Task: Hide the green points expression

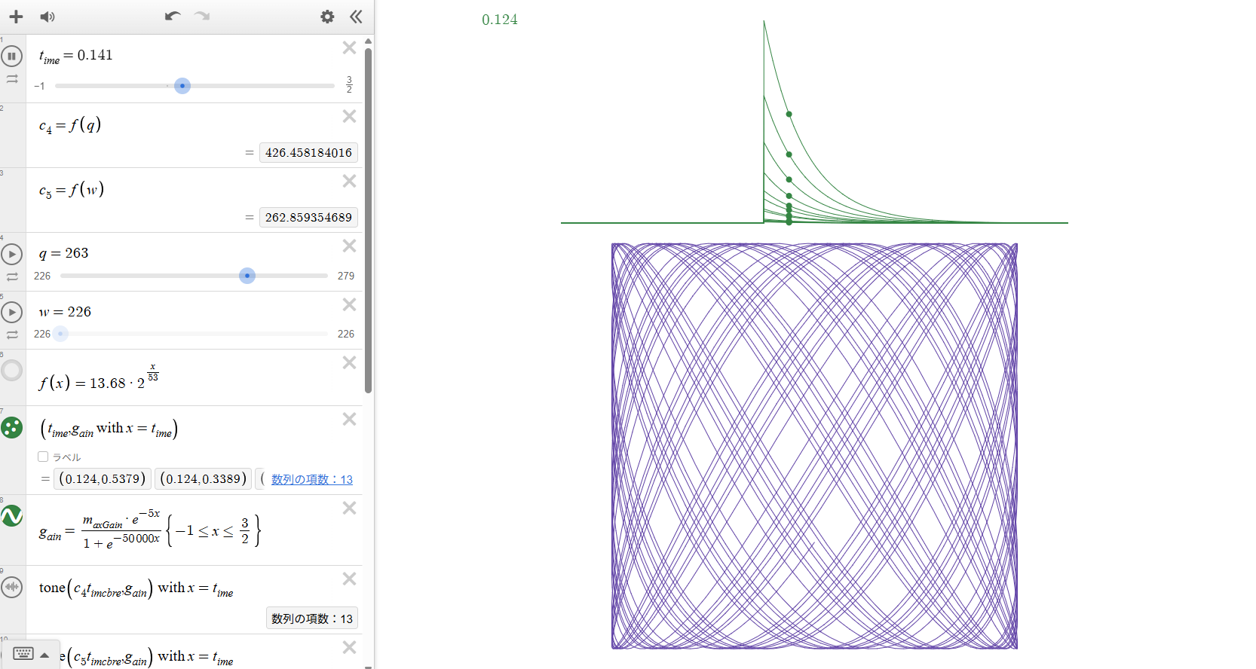Action: 12,428
